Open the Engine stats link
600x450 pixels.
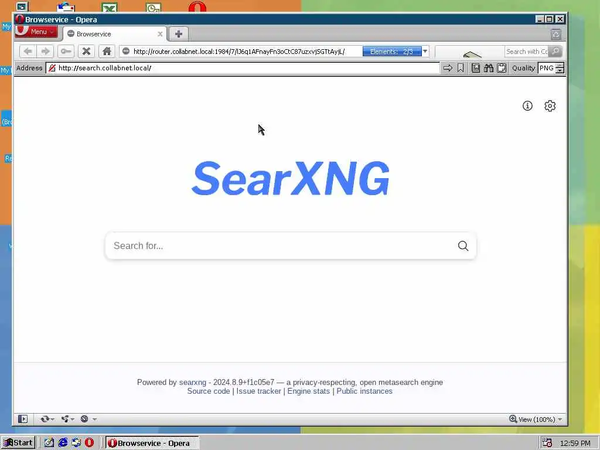pyautogui.click(x=308, y=391)
